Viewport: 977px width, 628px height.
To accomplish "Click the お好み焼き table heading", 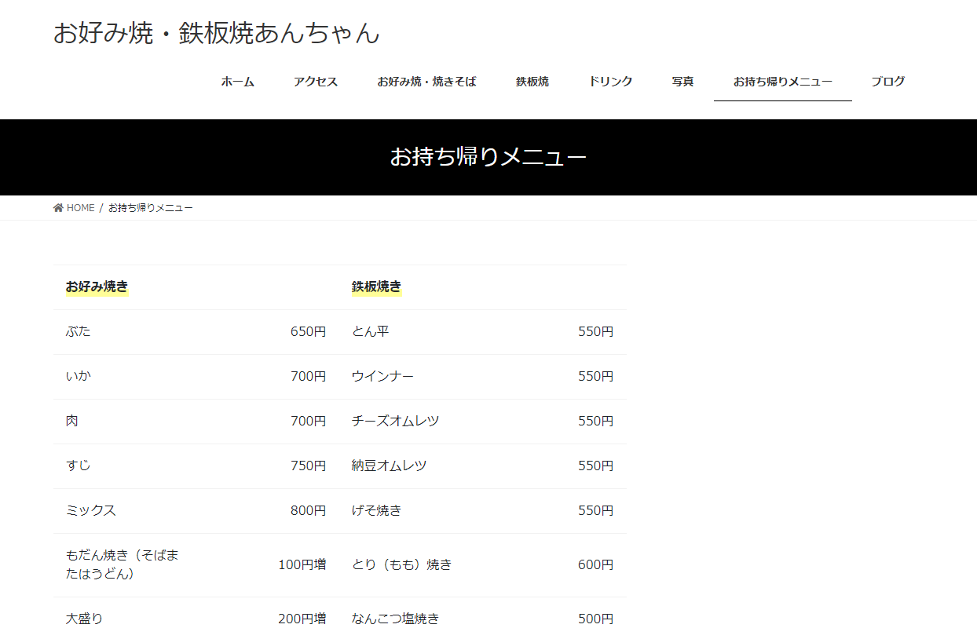I will pyautogui.click(x=97, y=287).
